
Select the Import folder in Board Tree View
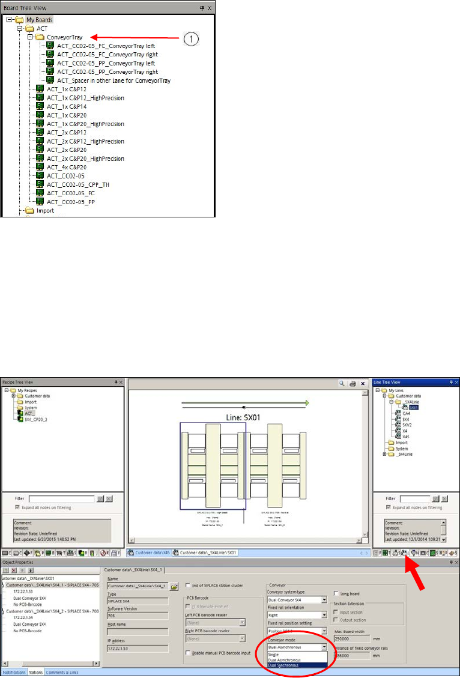pyautogui.click(x=46, y=211)
